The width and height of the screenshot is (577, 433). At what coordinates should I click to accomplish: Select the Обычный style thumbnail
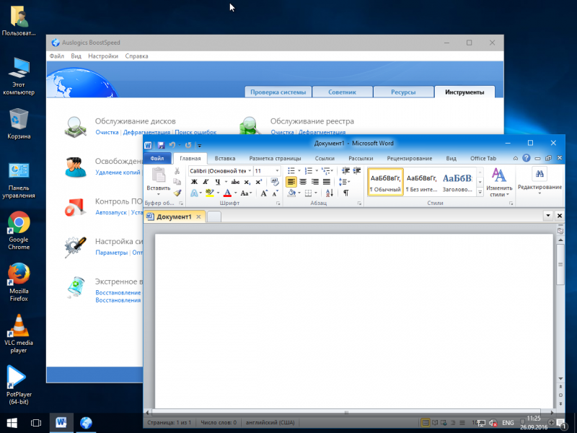[x=385, y=182]
